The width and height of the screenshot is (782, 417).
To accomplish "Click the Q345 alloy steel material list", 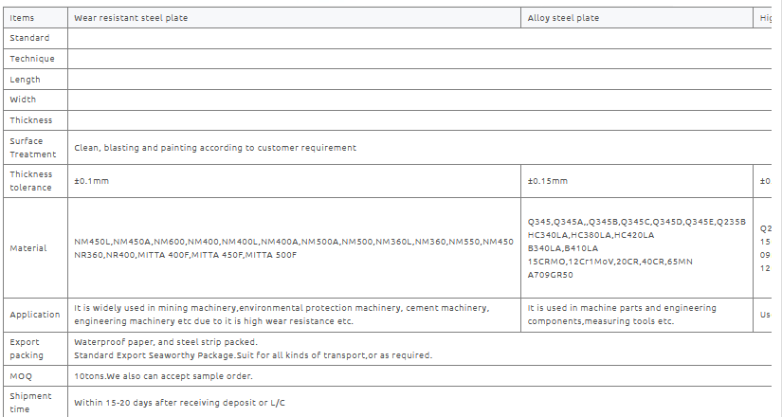I will (637, 248).
